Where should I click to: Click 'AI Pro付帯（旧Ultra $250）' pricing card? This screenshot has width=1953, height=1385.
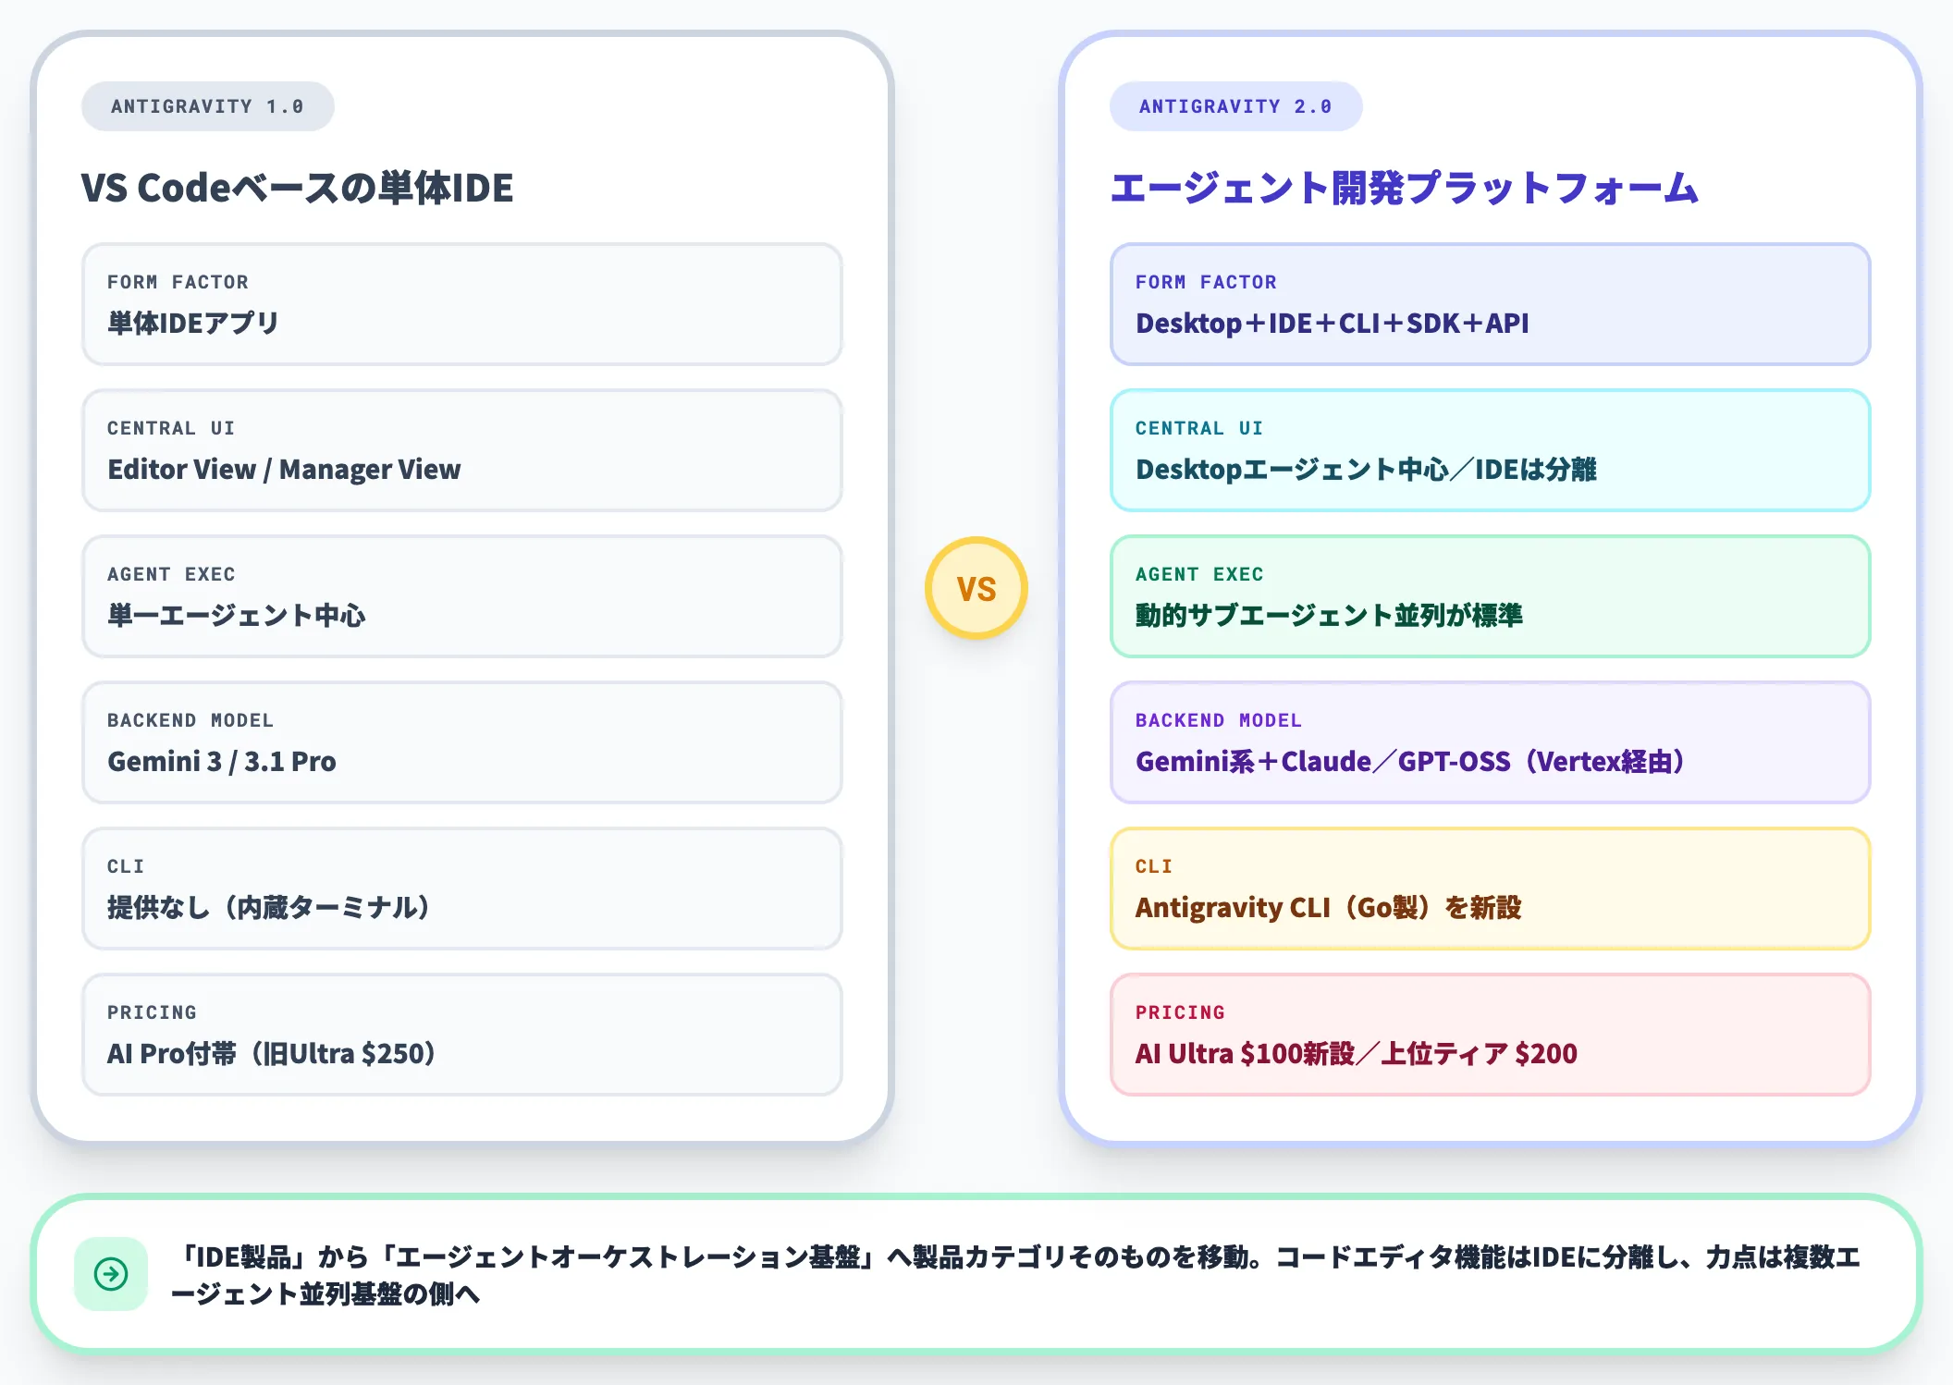462,1035
